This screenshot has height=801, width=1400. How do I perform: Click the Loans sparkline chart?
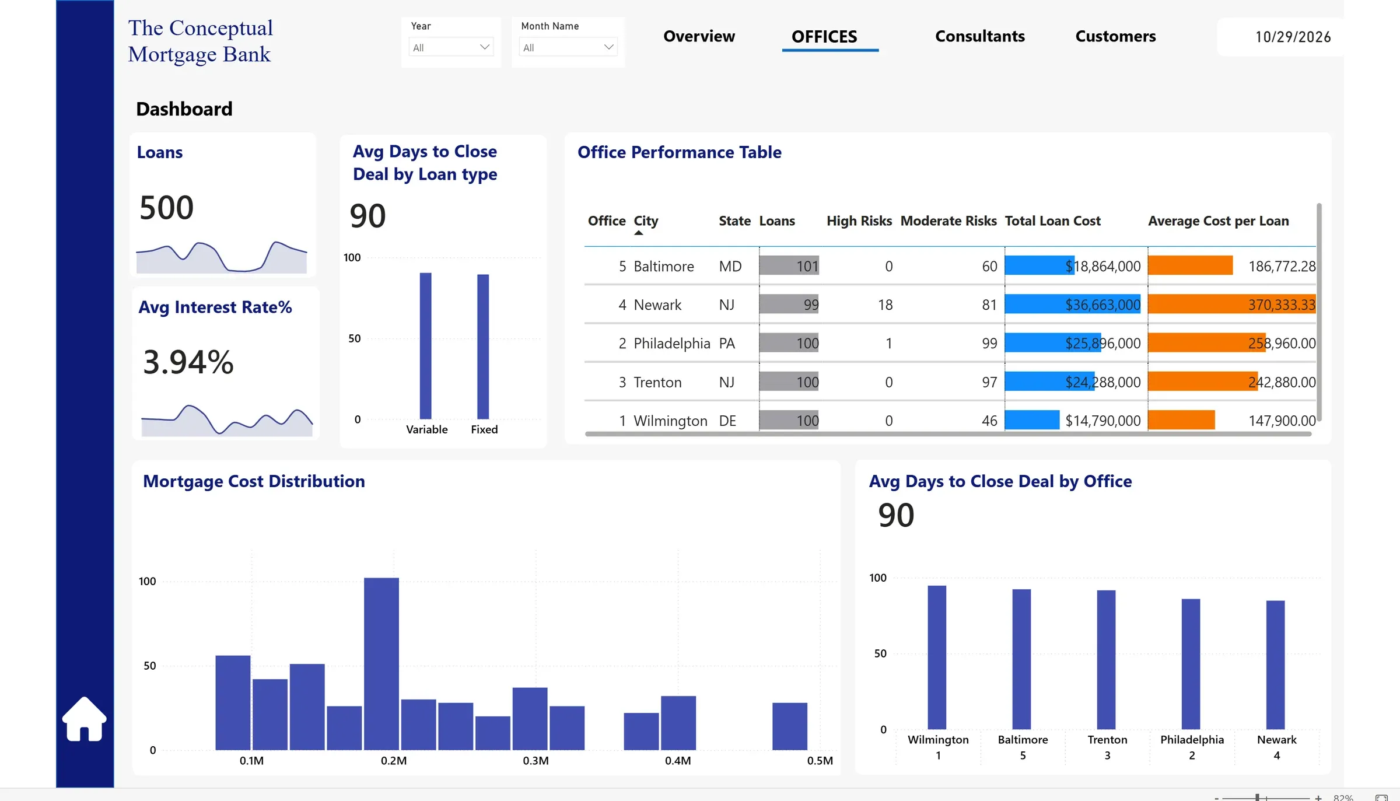point(222,257)
